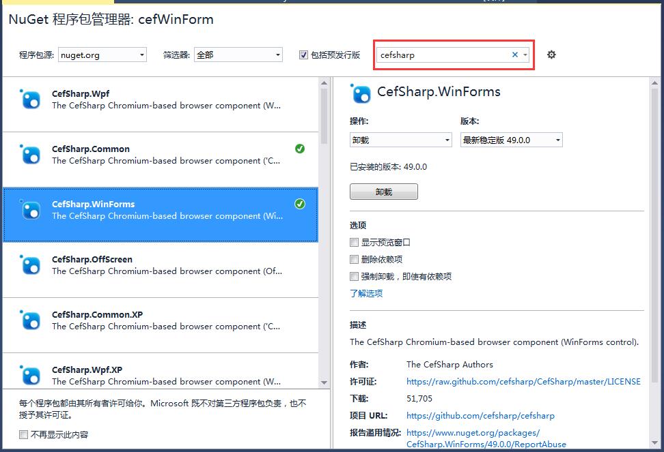
Task: Select the CefSharp.Wpf.XP package row
Action: 161,371
